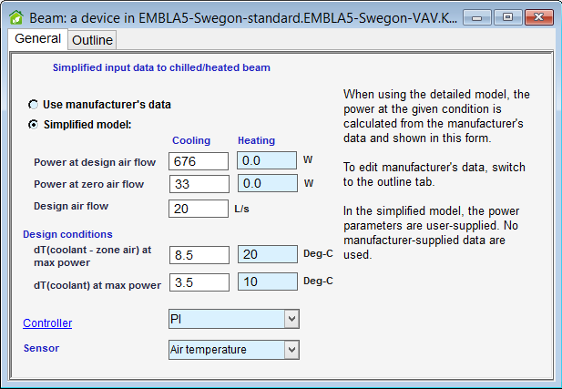Click the green house application icon
Screen dimensions: 562x389
16,17
